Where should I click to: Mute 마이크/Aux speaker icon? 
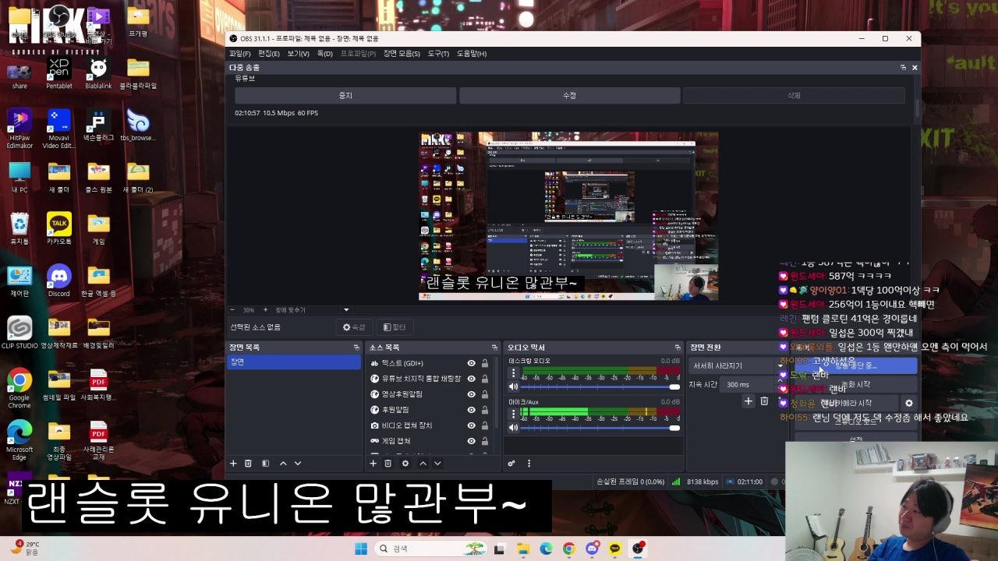pos(513,428)
